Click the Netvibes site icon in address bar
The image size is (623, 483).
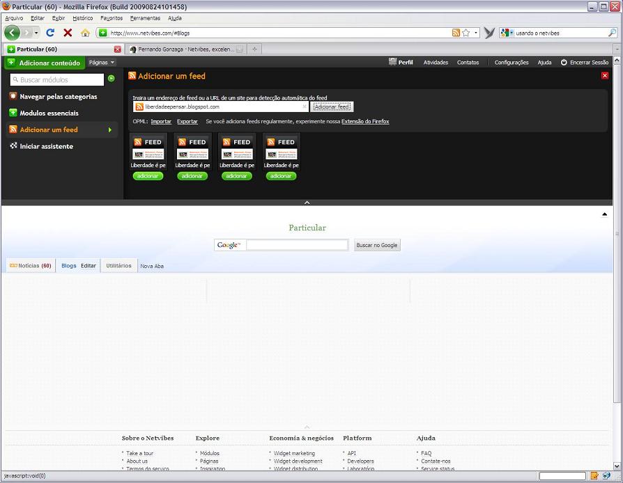coord(103,33)
